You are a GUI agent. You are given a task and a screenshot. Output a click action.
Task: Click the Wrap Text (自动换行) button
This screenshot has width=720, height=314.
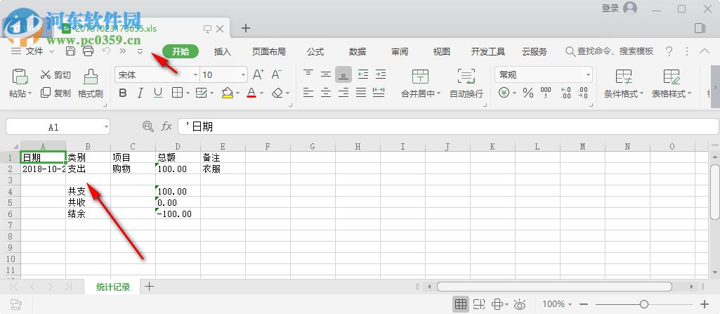[466, 84]
